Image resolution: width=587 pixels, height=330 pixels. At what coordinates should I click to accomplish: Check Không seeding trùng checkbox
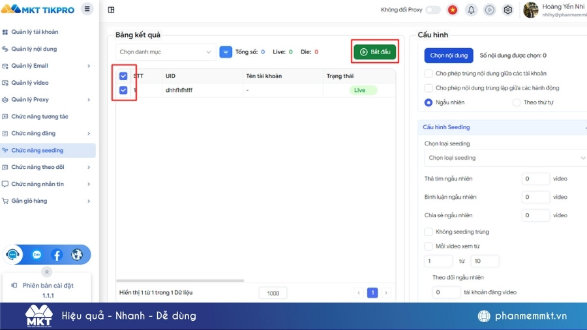429,232
